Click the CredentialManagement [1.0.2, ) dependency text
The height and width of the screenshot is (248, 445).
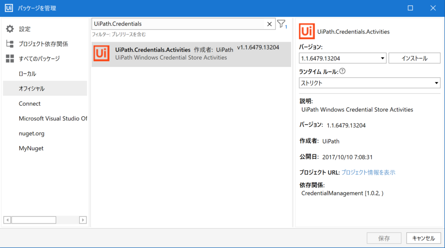click(x=342, y=193)
